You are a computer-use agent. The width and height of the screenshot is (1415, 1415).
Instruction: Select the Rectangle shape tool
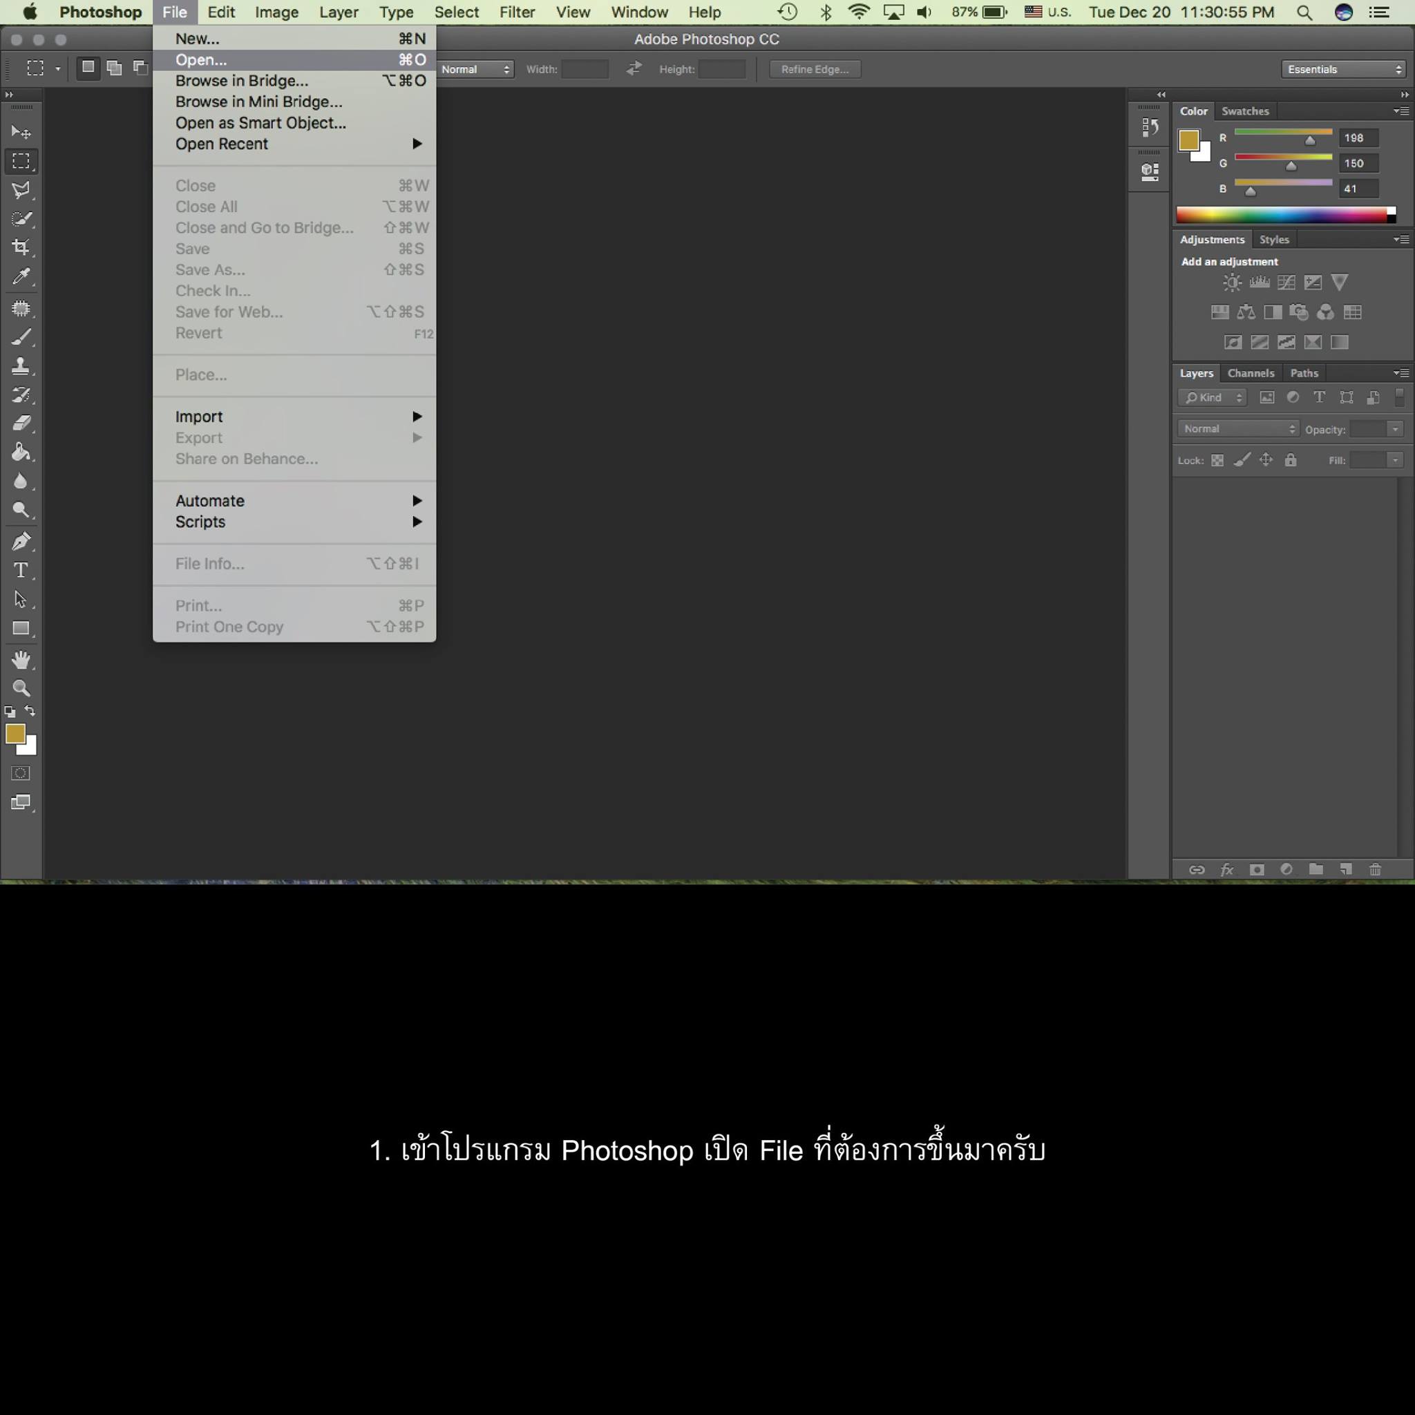coord(21,629)
